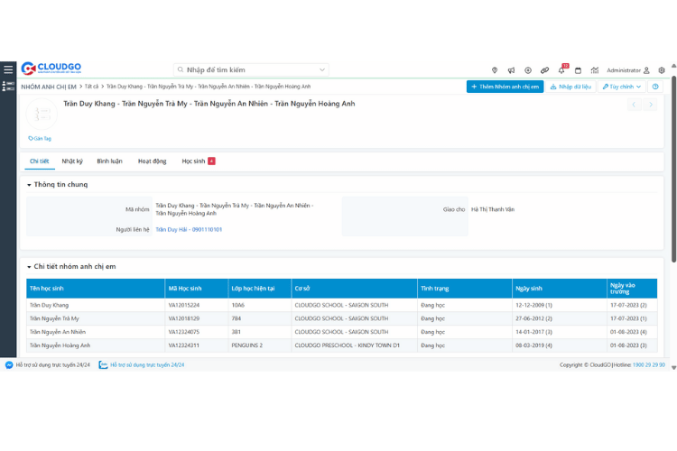
Task: Switch to the Nhật ký tab
Action: tap(72, 161)
